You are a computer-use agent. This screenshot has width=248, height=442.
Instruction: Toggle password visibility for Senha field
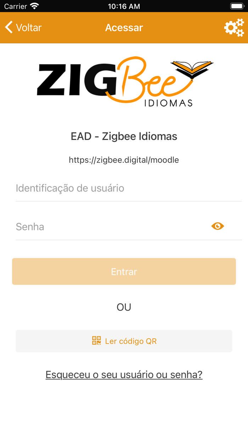point(217,226)
